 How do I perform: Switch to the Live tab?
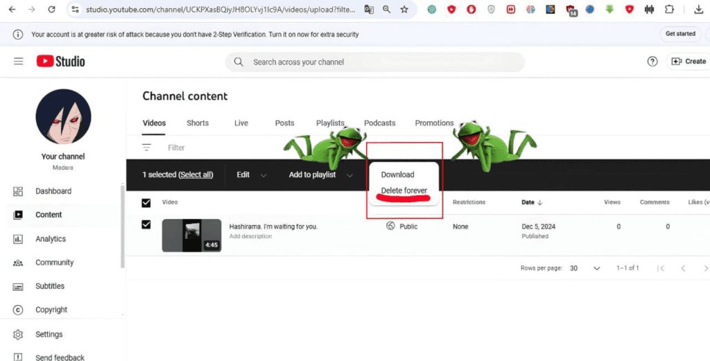coord(241,123)
